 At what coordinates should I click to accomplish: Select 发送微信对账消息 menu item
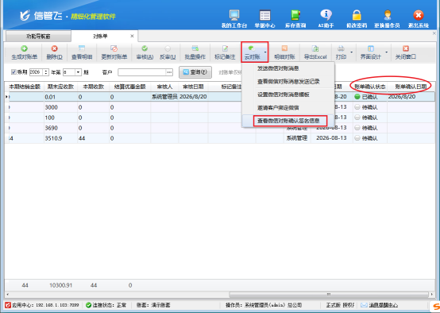click(288, 68)
